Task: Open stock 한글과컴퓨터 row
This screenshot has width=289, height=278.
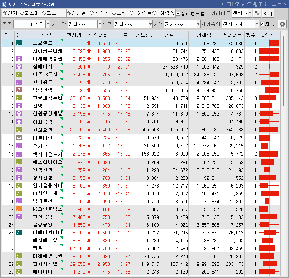Action: pyautogui.click(x=141, y=98)
